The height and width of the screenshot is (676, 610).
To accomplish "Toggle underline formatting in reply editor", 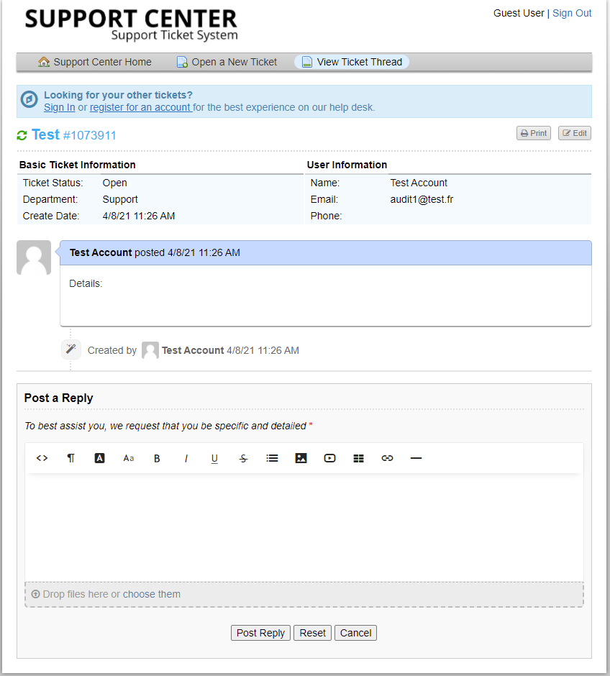I will click(215, 458).
